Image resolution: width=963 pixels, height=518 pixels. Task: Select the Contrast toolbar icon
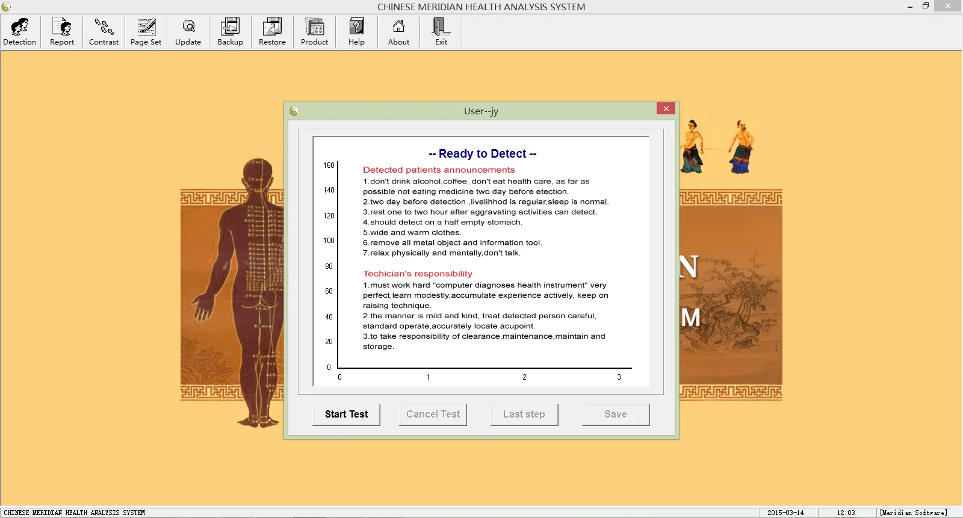pos(104,32)
